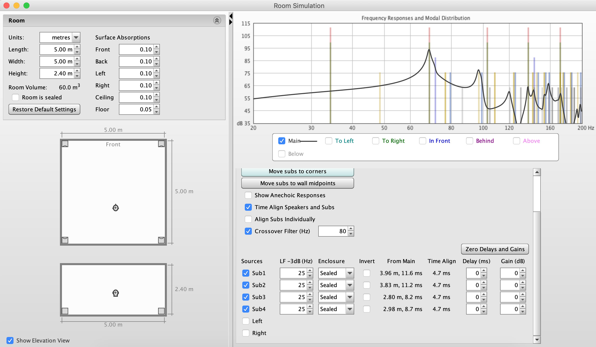Screen dimensions: 596x347
Task: Click the right-pointing panel divider arrow
Action: point(231,22)
